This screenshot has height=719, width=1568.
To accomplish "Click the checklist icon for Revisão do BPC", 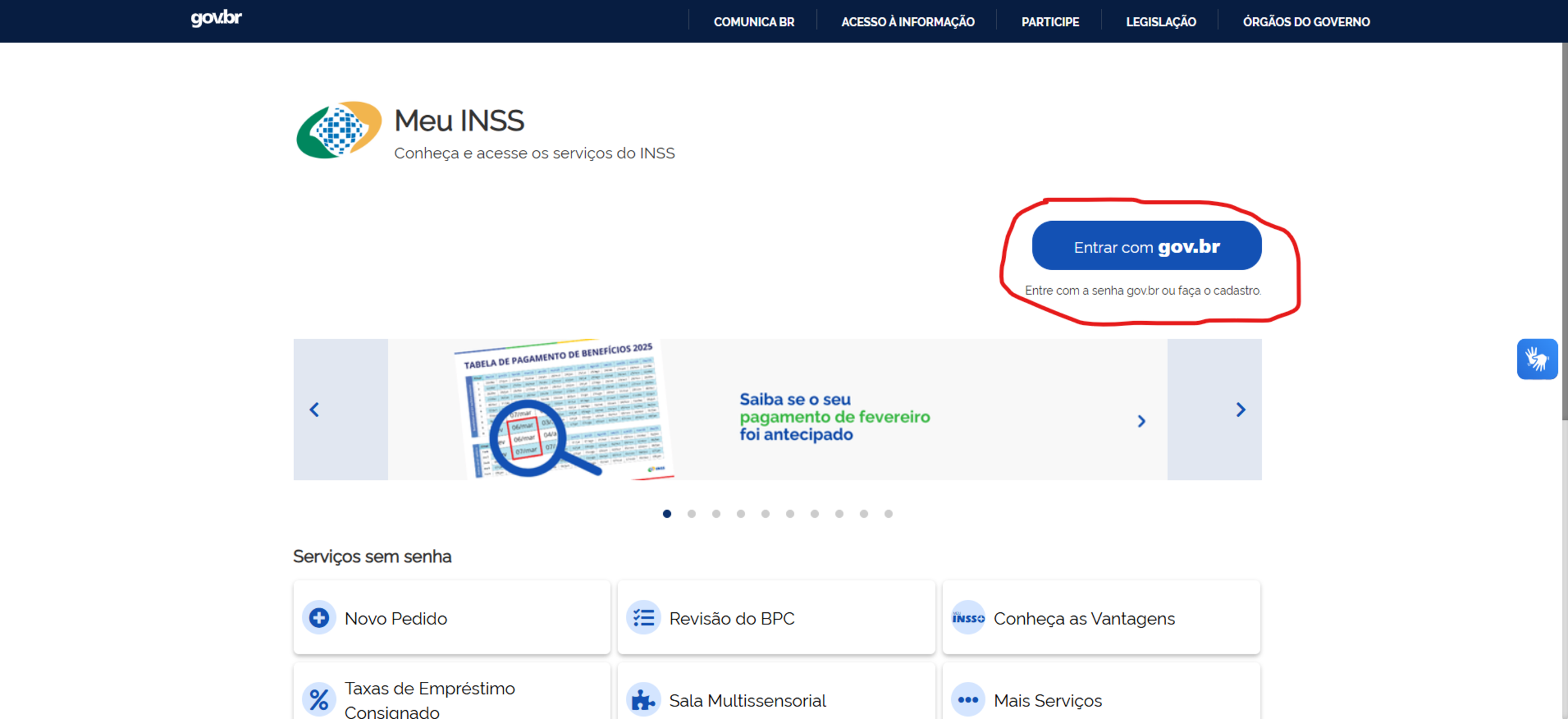I will (x=643, y=618).
